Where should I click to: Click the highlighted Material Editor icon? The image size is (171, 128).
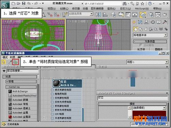point(143,15)
